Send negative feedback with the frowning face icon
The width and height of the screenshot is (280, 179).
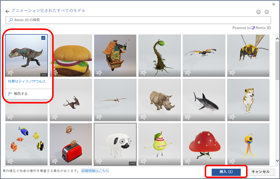coord(267,12)
